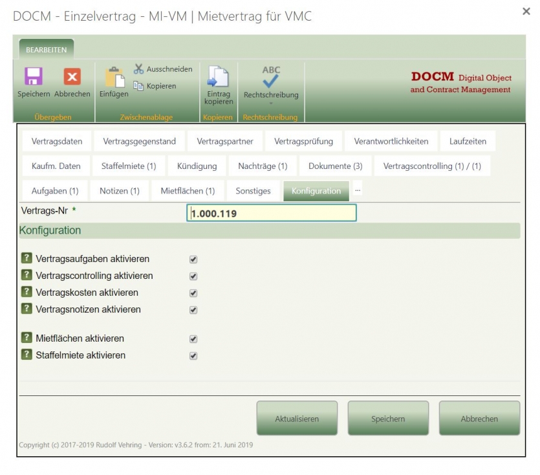Switch to the Notizen (1) tab
The width and height of the screenshot is (540, 475).
click(120, 191)
